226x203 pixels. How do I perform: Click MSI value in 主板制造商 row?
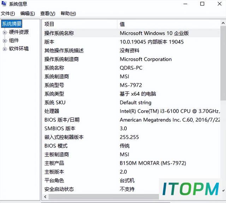point(124,154)
